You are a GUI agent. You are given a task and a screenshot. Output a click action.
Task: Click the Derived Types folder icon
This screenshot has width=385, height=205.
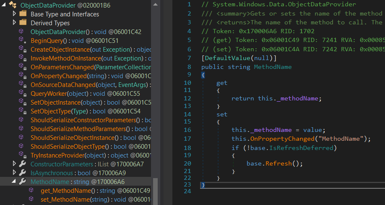pyautogui.click(x=23, y=23)
